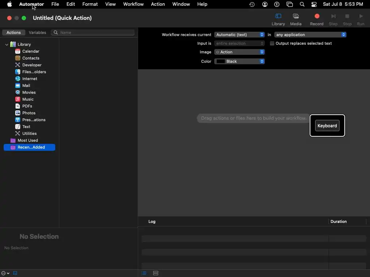Open the File menu
This screenshot has width=370, height=277.
55,4
